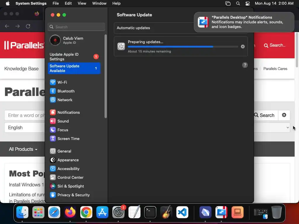Open TextEdit from the Dock

click(x=134, y=212)
